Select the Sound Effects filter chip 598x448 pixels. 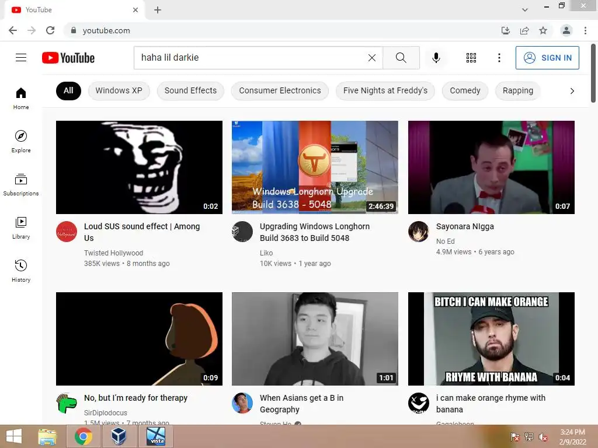pos(190,90)
